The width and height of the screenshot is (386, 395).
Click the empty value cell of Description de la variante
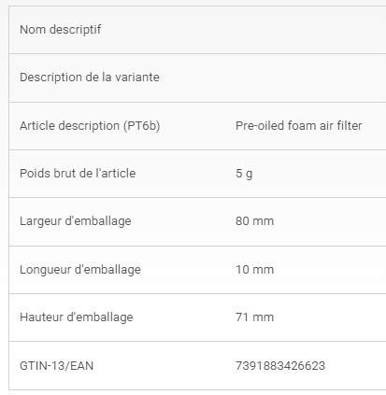coord(306,78)
